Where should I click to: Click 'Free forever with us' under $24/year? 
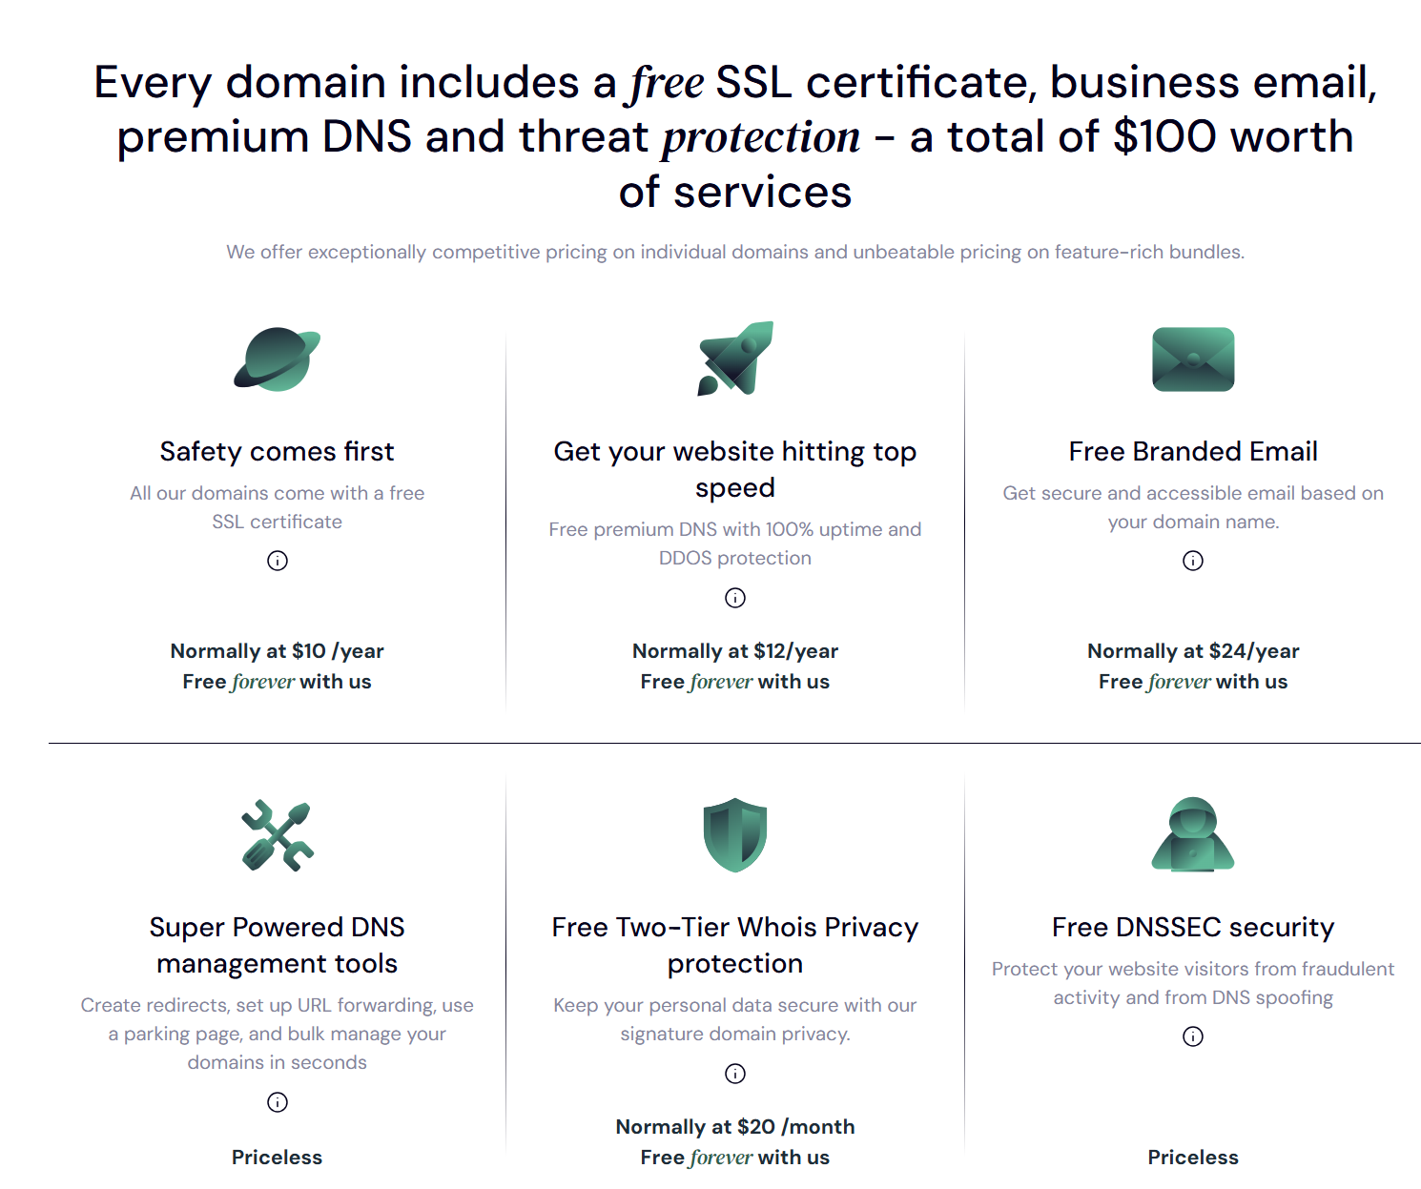pos(1193,682)
